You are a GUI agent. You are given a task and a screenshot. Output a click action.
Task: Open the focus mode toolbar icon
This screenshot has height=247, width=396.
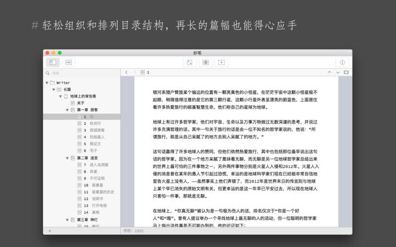click(x=190, y=62)
